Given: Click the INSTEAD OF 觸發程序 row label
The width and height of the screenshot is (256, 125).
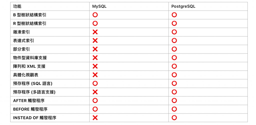Looking at the screenshot, I should [x=34, y=118].
